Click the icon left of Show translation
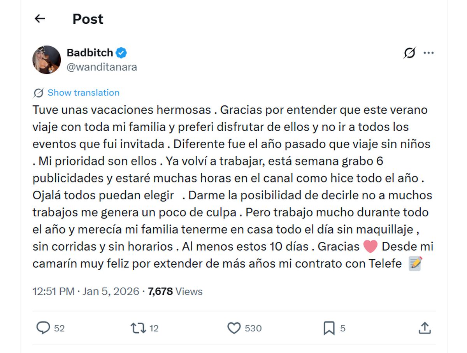The width and height of the screenshot is (467, 353). (x=38, y=93)
